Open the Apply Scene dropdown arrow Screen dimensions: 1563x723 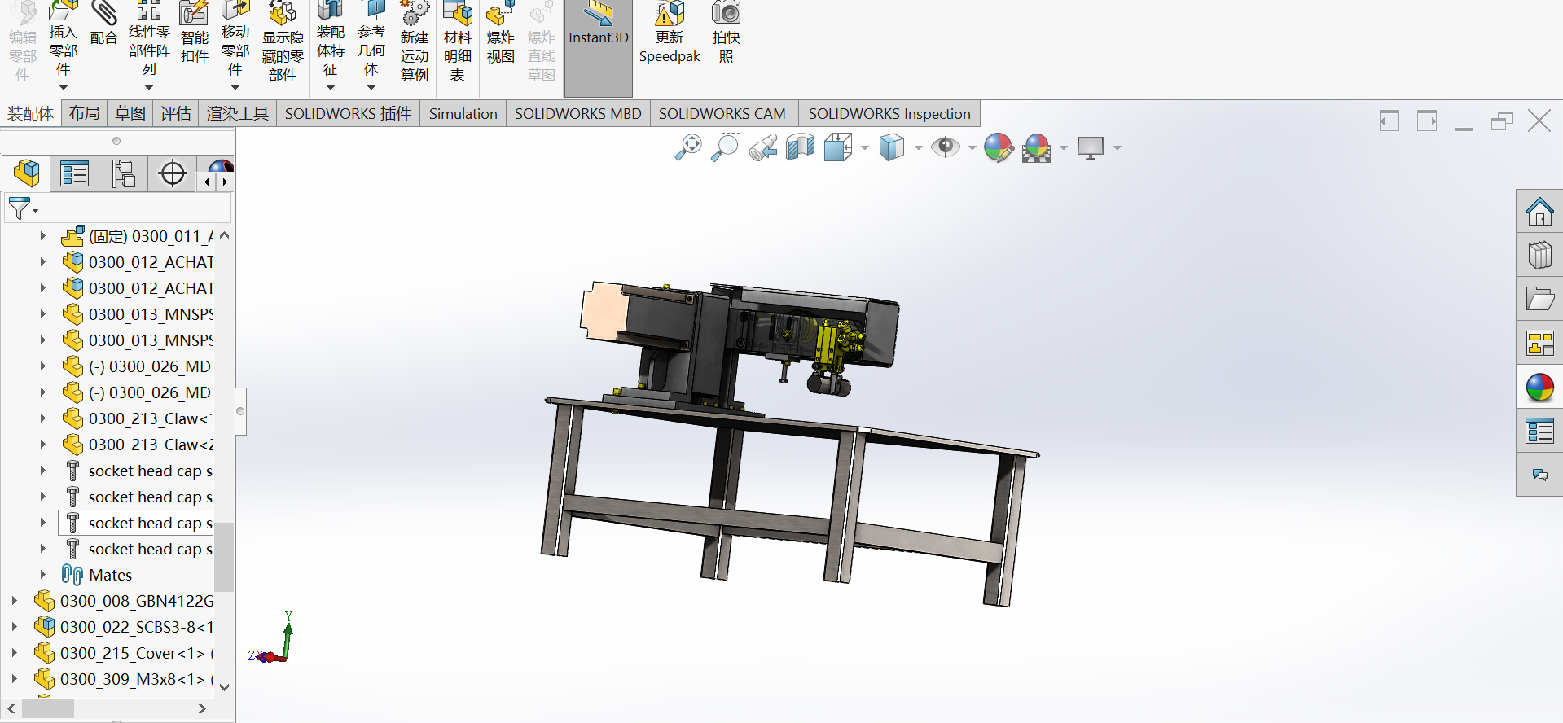coord(1063,148)
